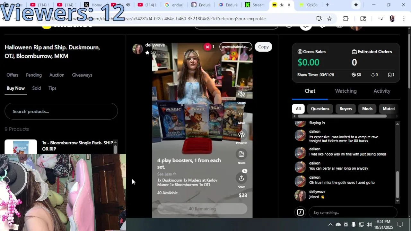Click the network tray icon

(x=361, y=225)
